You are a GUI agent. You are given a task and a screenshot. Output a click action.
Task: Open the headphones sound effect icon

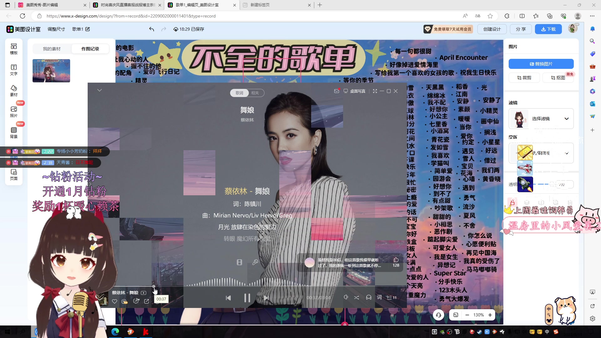tap(369, 298)
